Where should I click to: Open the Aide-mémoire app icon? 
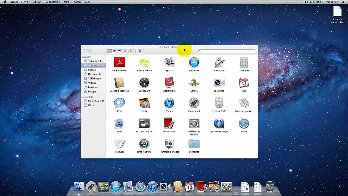pos(144,63)
